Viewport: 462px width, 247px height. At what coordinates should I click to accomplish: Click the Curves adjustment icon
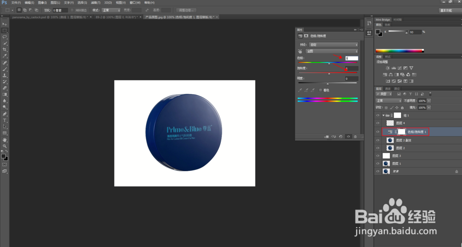pos(400,68)
